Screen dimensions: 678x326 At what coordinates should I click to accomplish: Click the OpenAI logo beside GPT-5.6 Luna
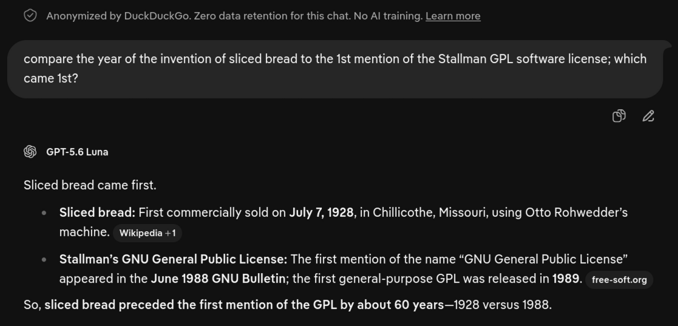30,152
